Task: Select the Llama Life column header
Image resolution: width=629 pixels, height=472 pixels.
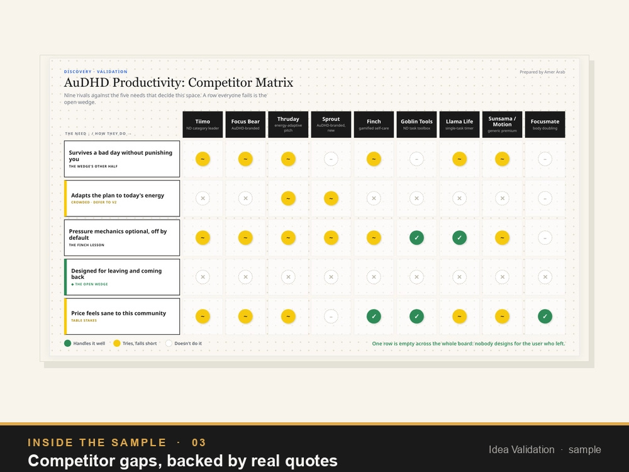Action: pos(459,125)
